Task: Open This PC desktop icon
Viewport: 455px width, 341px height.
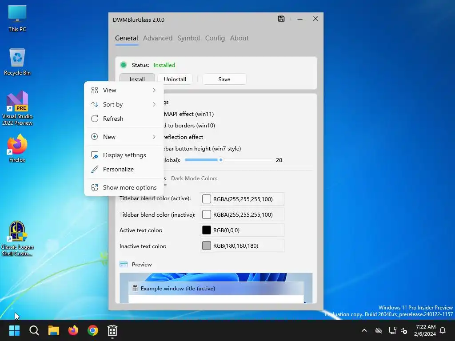Action: pos(17,19)
